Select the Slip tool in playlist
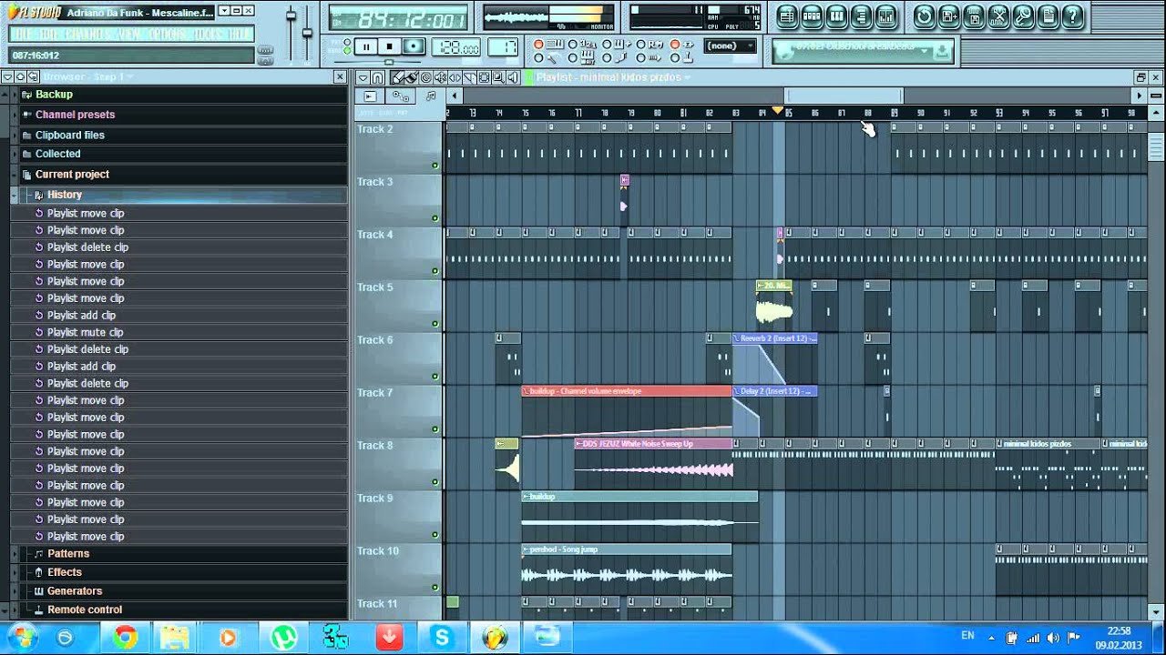This screenshot has height=655, width=1166. [455, 77]
